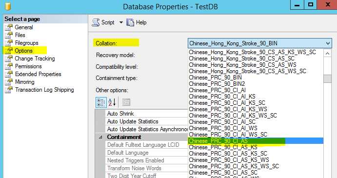The image size is (337, 178).
Task: Open Transaction Log Shipping page
Action: tap(44, 90)
